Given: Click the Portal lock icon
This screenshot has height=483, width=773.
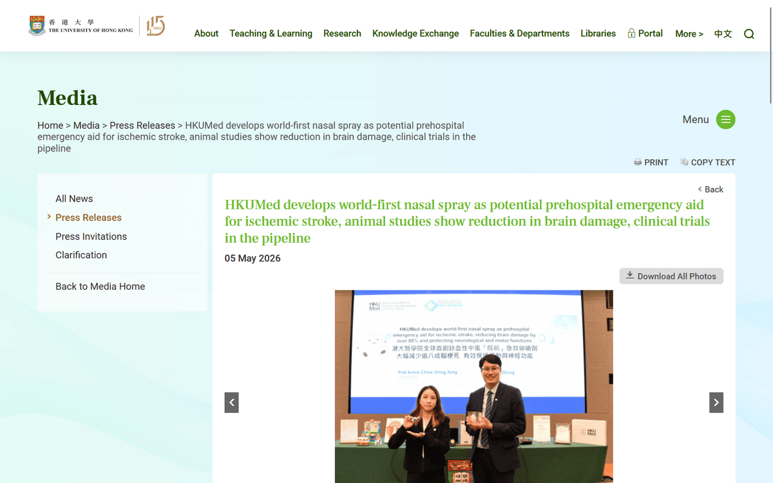Looking at the screenshot, I should coord(631,33).
